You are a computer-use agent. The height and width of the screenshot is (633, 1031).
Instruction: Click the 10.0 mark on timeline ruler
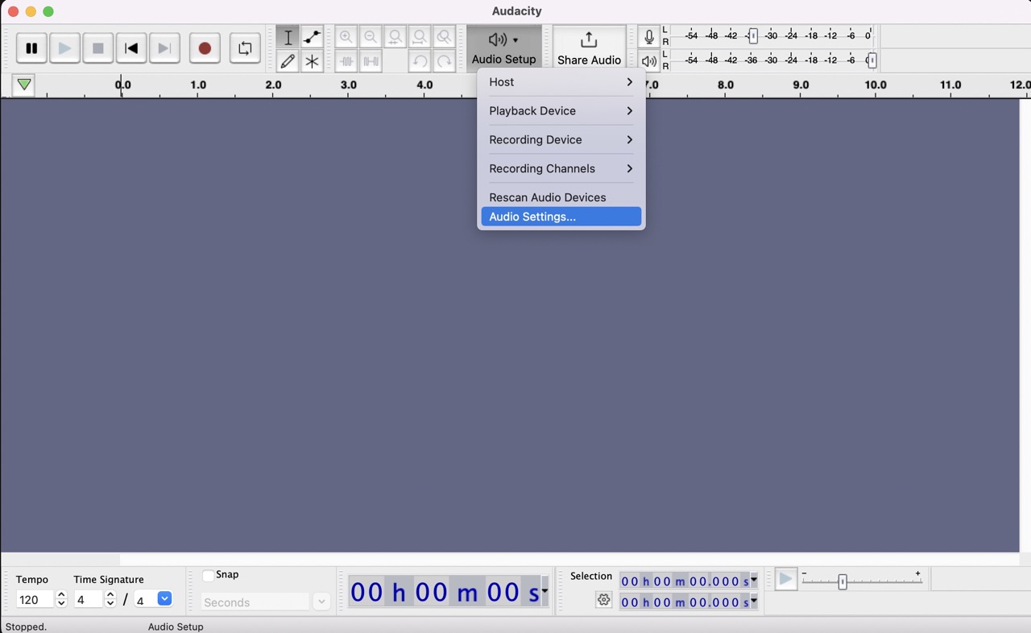click(876, 85)
